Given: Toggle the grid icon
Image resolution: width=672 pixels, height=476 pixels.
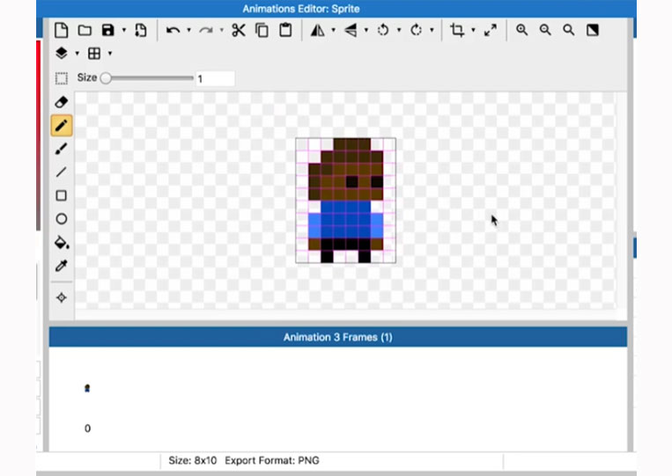Looking at the screenshot, I should 94,54.
